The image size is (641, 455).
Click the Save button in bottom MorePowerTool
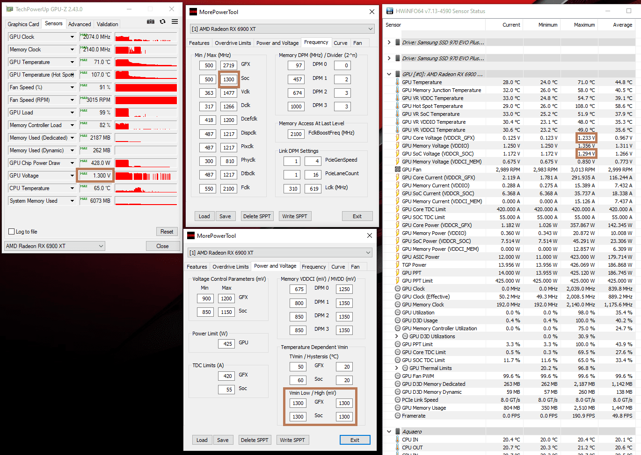(x=223, y=440)
